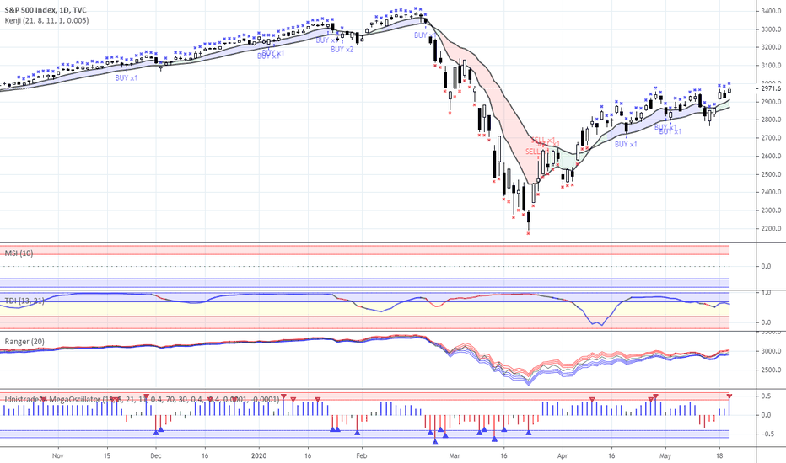The height and width of the screenshot is (463, 786).
Task: Click the 0.5 value on the MegaOscillator scale
Action: (x=766, y=396)
